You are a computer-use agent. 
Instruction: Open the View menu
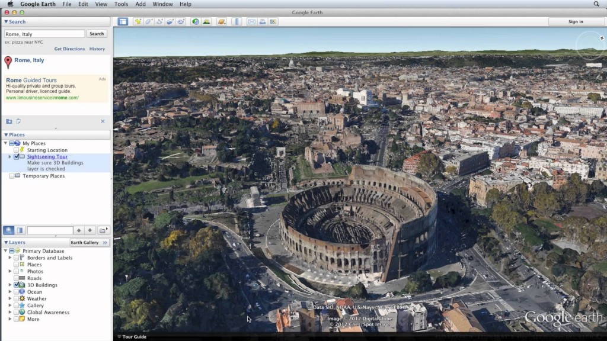click(x=101, y=4)
